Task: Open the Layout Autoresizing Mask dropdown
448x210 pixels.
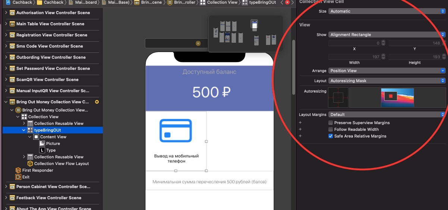Action: (x=387, y=81)
